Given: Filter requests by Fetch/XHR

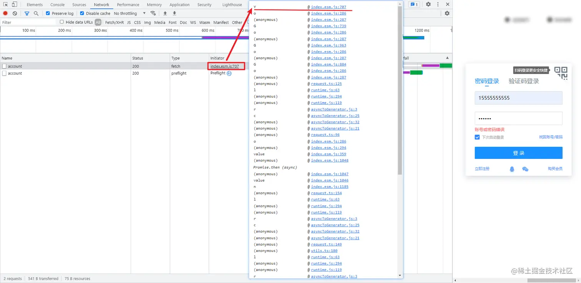Looking at the screenshot, I should click(115, 22).
